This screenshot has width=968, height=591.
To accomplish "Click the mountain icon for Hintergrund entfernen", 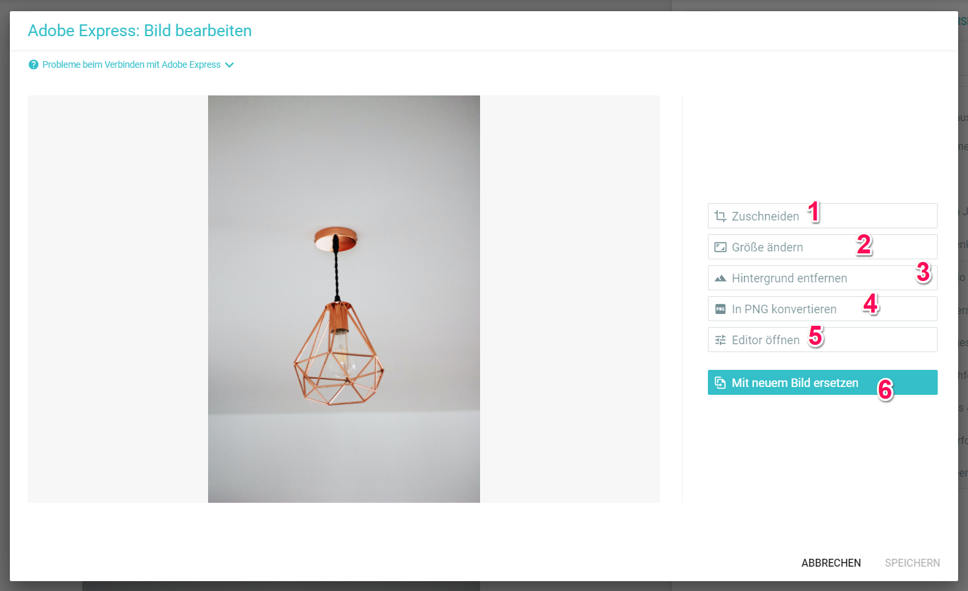I will click(x=720, y=278).
